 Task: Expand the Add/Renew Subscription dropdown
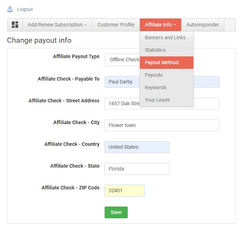[57, 25]
